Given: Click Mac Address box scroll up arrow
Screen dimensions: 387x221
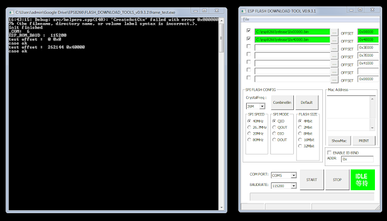Looking at the screenshot, I should (x=372, y=99).
